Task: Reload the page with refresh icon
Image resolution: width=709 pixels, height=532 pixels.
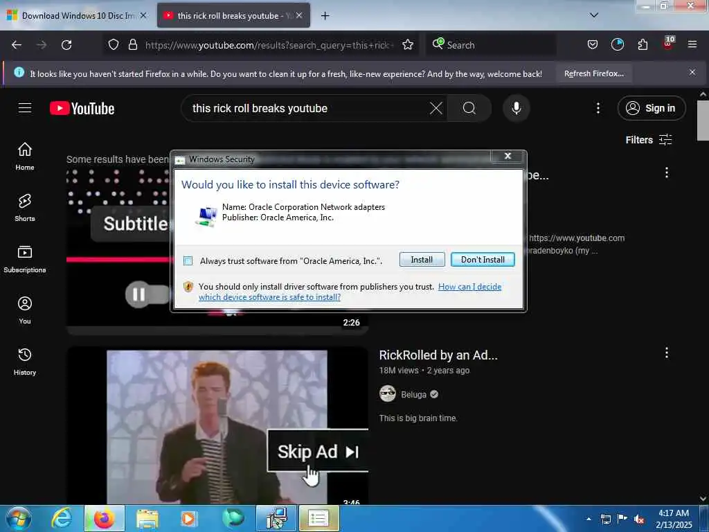Action: [x=66, y=45]
